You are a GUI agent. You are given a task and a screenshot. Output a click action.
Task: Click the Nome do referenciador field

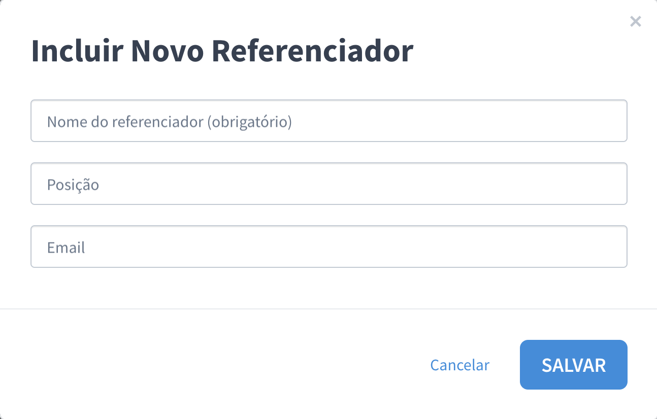(329, 121)
